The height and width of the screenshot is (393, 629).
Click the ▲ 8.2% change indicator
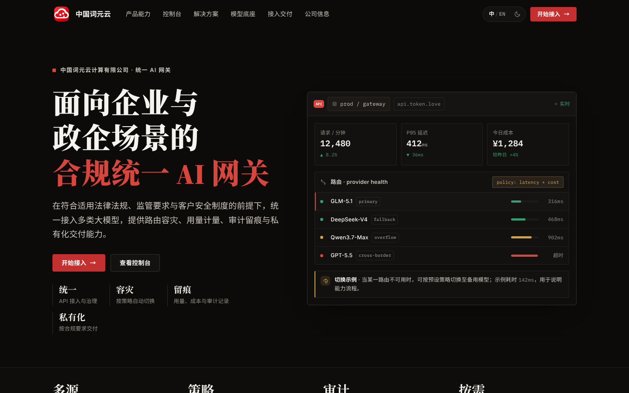(328, 155)
